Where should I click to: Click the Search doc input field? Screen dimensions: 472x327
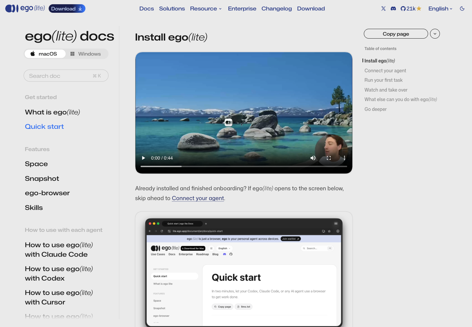66,76
